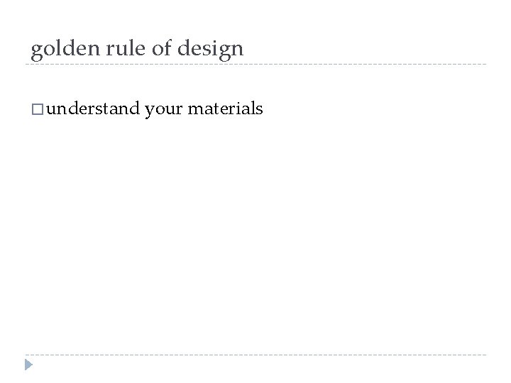Click the blue triangle arrow icon in footer
511x383 pixels.
[28, 365]
